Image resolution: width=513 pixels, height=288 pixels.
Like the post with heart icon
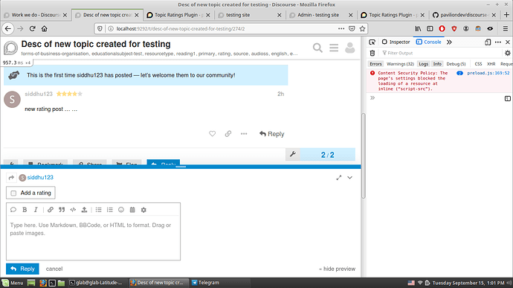(213, 134)
